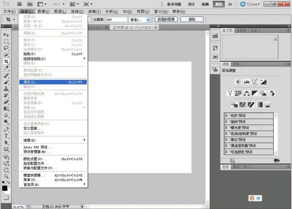This screenshot has width=292, height=209.
Task: Click 粘贴(P) in the Edit menu
Action: [30, 54]
